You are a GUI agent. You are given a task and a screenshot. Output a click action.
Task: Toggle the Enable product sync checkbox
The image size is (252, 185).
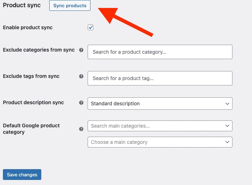pyautogui.click(x=91, y=27)
